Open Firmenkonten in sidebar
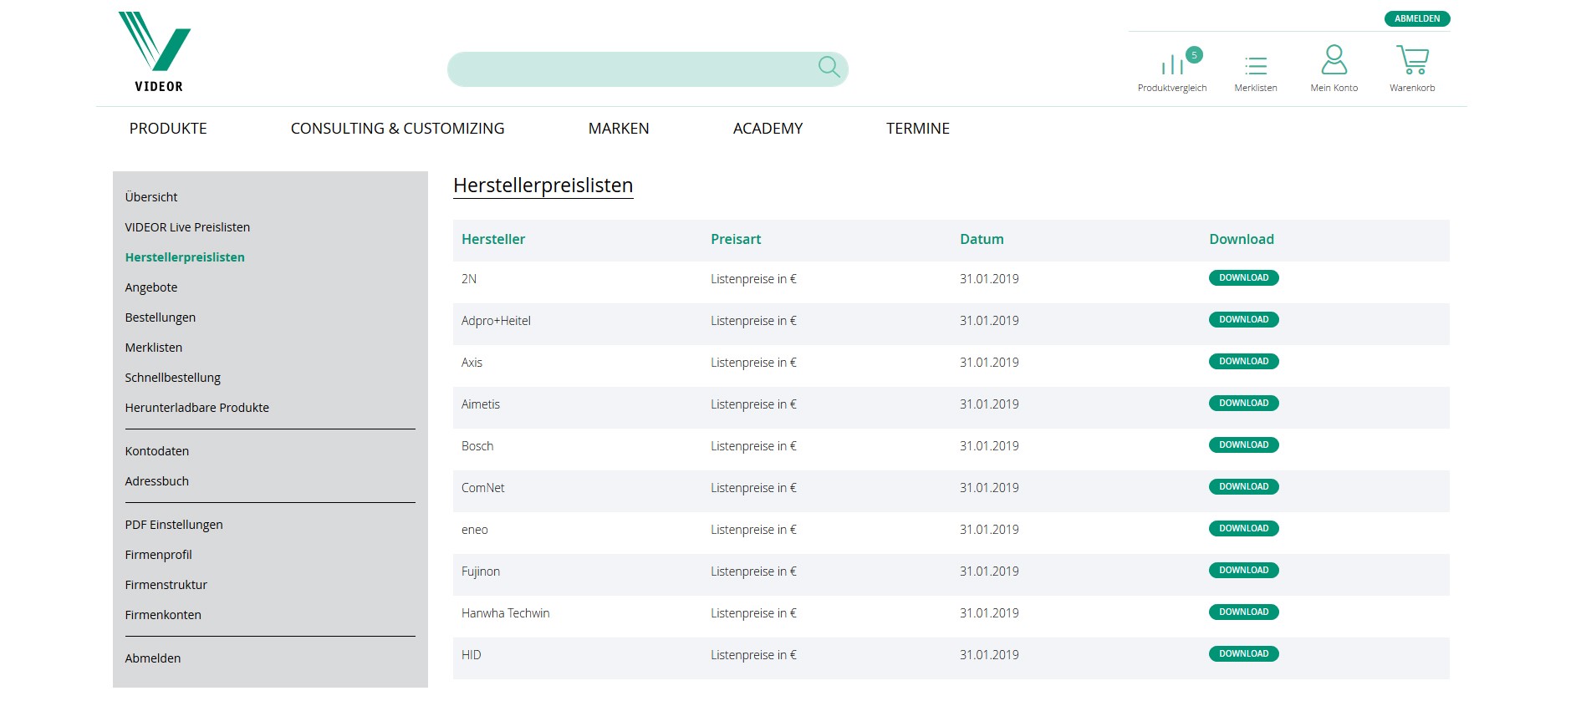Image resolution: width=1576 pixels, height=701 pixels. [x=163, y=615]
